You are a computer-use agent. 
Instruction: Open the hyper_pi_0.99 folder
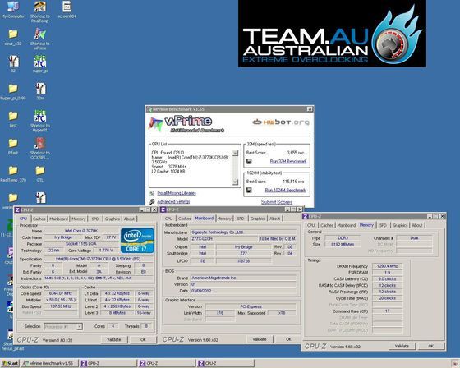pos(13,91)
